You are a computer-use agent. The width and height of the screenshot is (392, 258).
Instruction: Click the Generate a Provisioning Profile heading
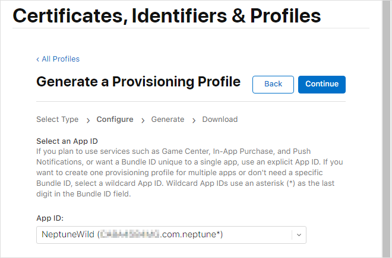(x=138, y=82)
